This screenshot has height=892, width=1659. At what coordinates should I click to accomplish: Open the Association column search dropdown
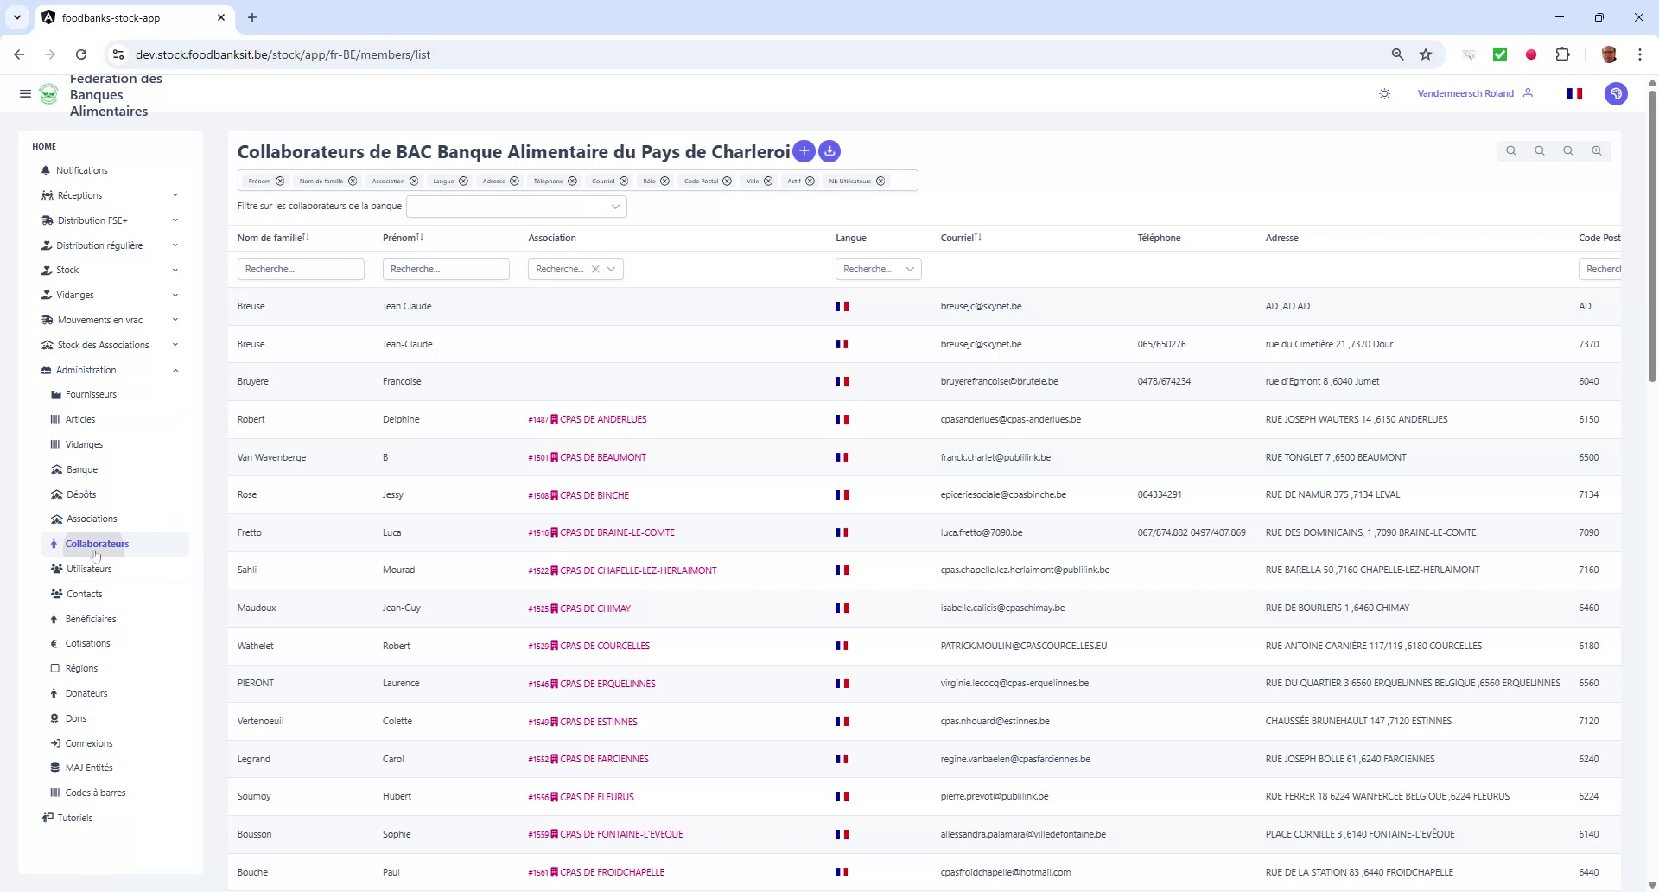tap(613, 269)
